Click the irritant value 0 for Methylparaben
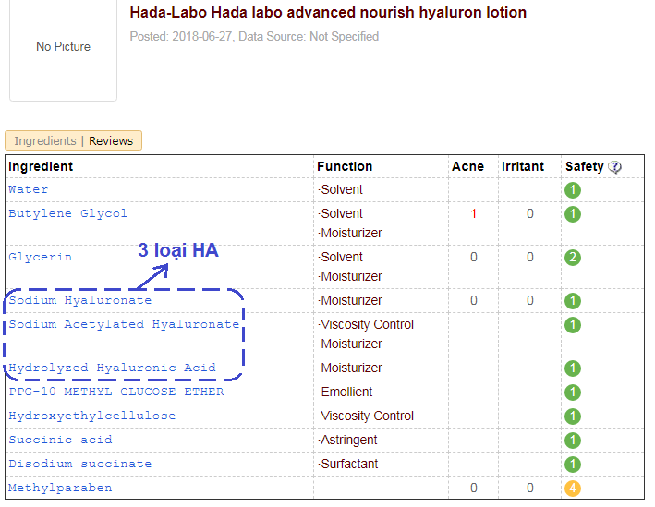 (529, 488)
